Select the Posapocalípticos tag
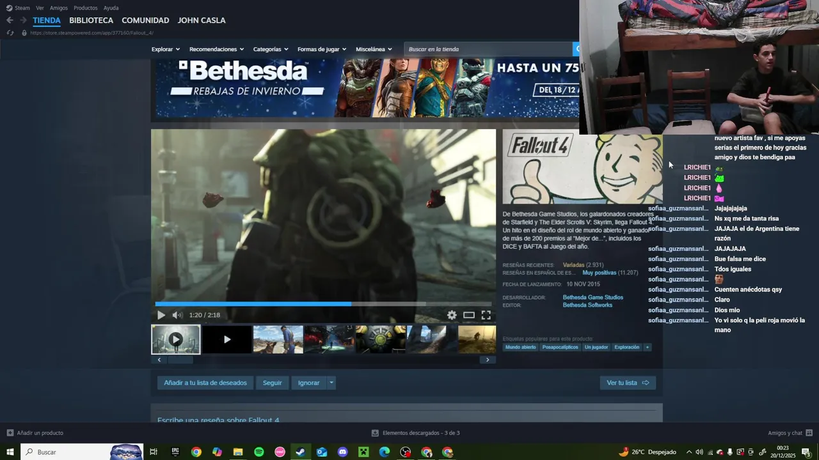819x460 pixels. pyautogui.click(x=560, y=348)
